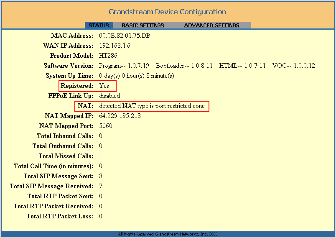336x238 pixels.
Task: Click the Grandstream Device Configuration title
Action: point(167,12)
